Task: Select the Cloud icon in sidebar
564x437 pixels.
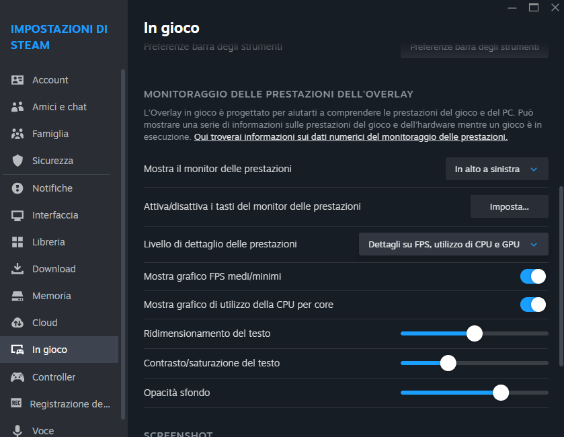Action: pyautogui.click(x=17, y=323)
